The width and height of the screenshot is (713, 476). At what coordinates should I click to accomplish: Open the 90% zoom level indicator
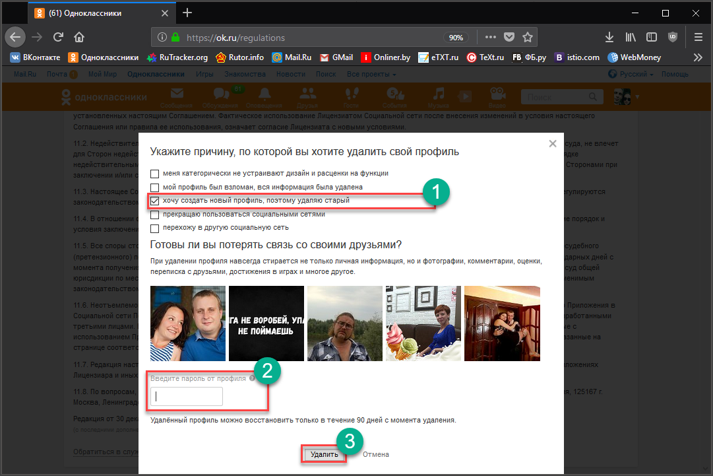(x=456, y=38)
